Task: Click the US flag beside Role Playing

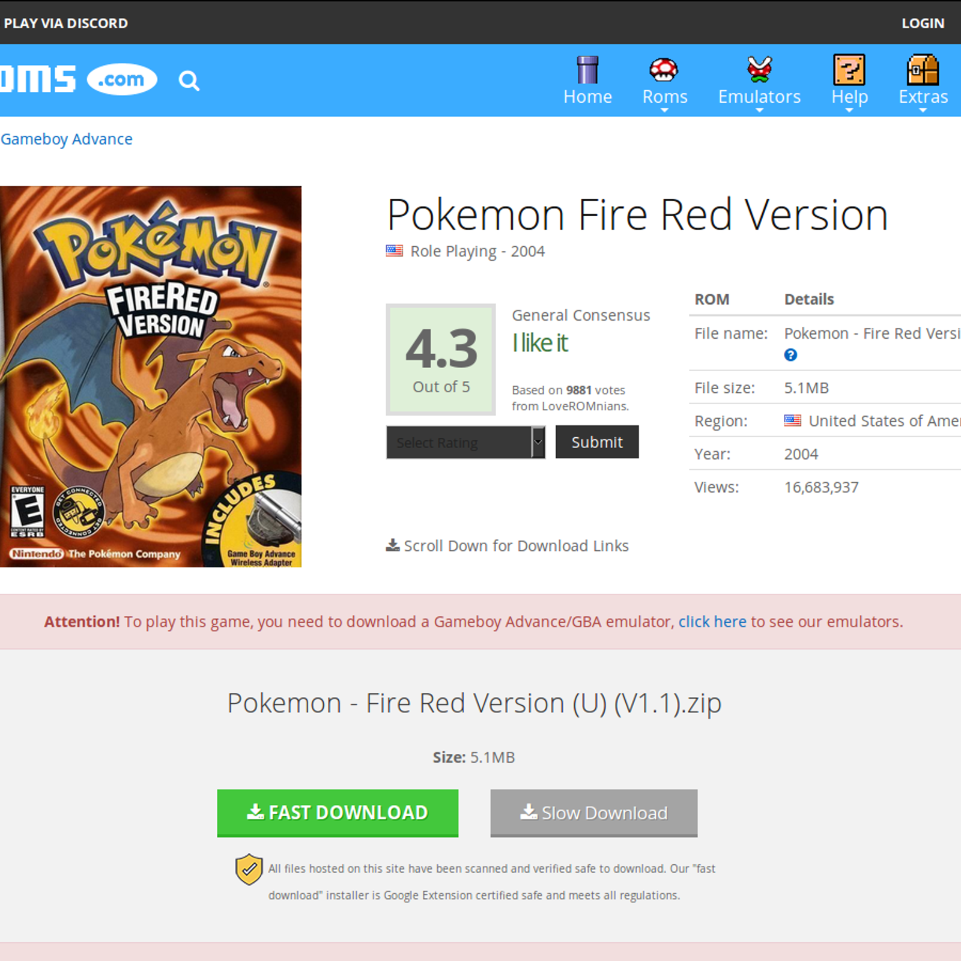Action: [394, 251]
